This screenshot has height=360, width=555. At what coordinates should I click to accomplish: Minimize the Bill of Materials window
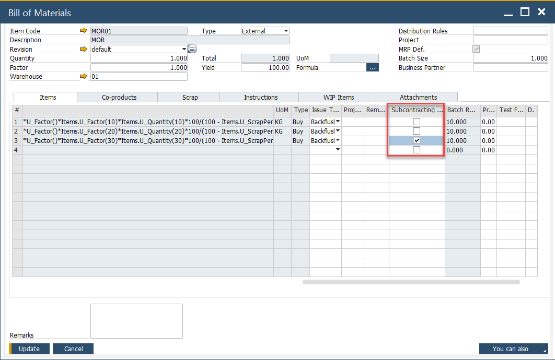coord(508,12)
